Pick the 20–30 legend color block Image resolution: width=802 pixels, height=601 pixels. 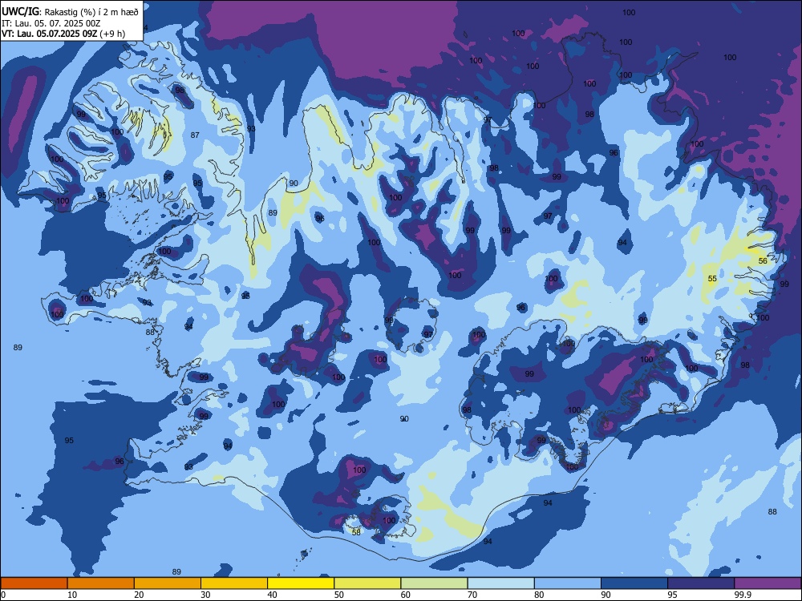(168, 583)
